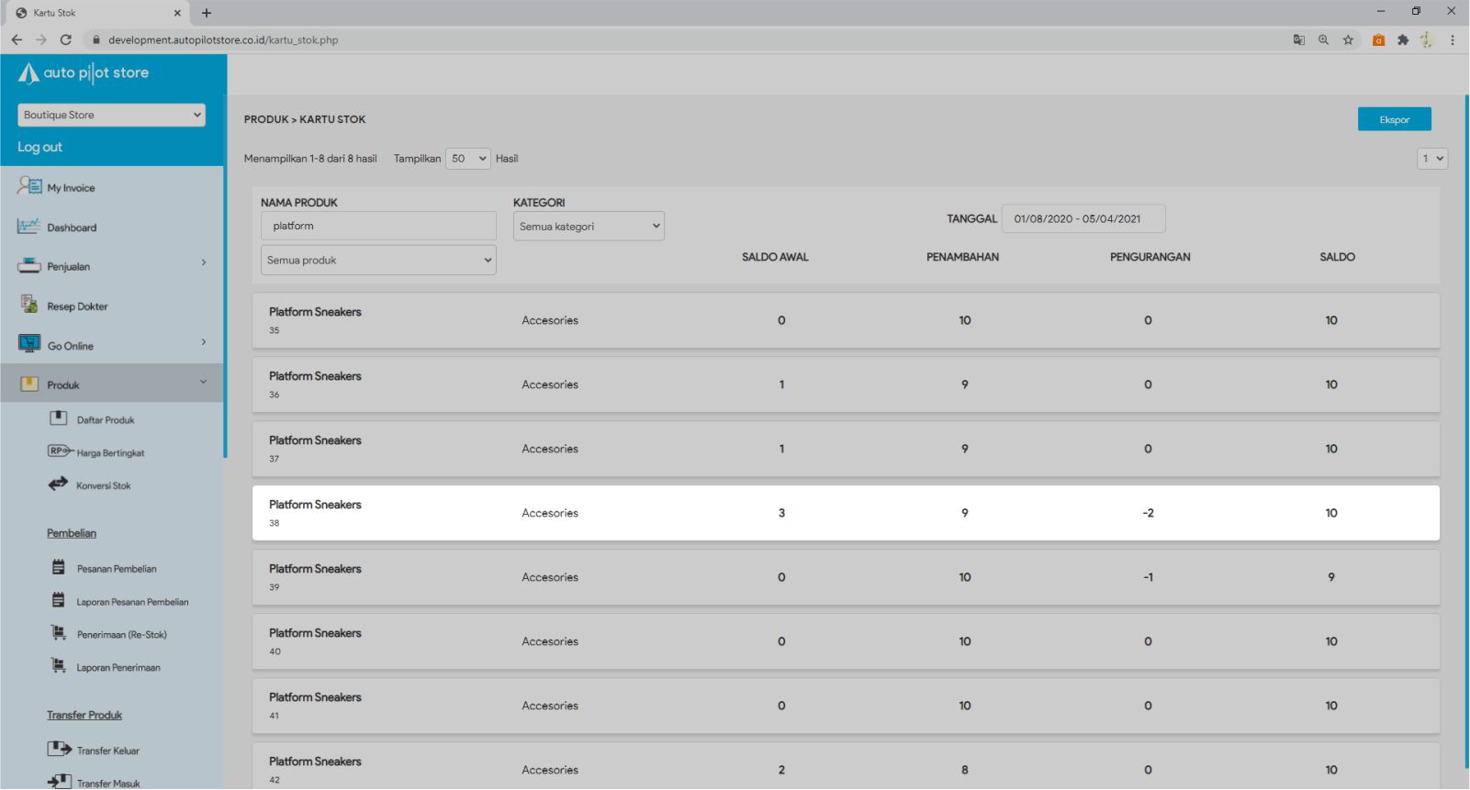Expand the Semua kategori dropdown
The height and width of the screenshot is (790, 1470).
(x=589, y=227)
